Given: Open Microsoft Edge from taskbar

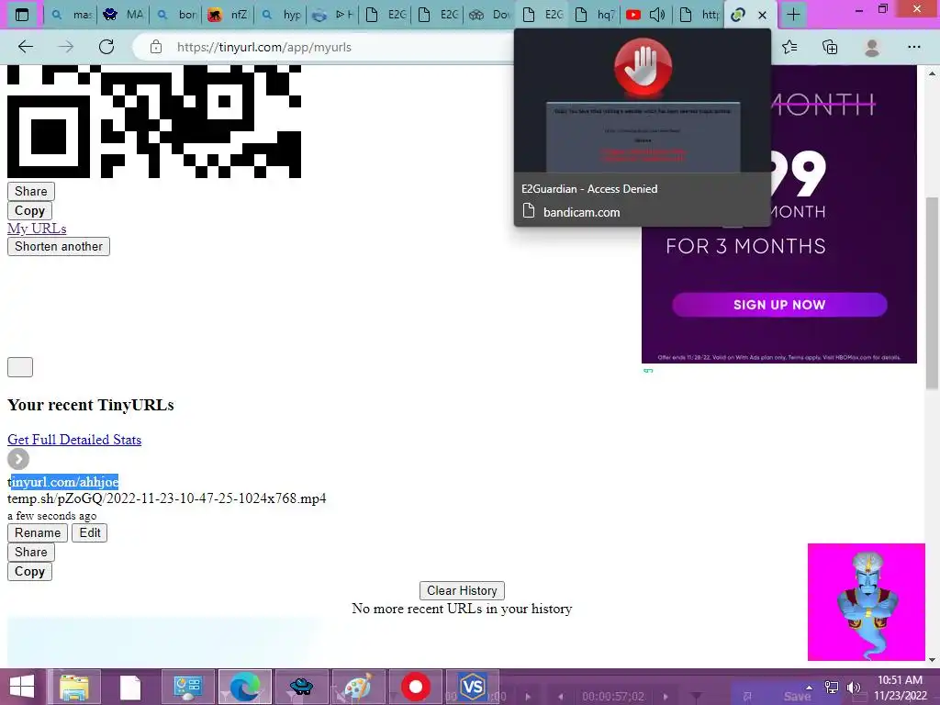Looking at the screenshot, I should (x=244, y=687).
